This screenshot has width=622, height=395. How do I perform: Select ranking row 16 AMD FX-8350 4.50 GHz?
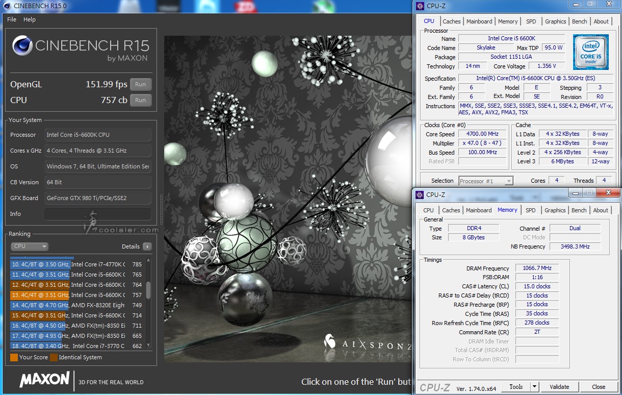(77, 326)
